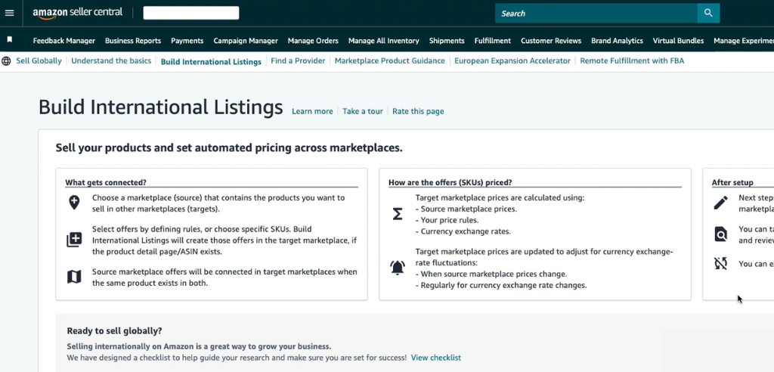Click the add-to-library plus icon
The width and height of the screenshot is (774, 372).
[74, 240]
